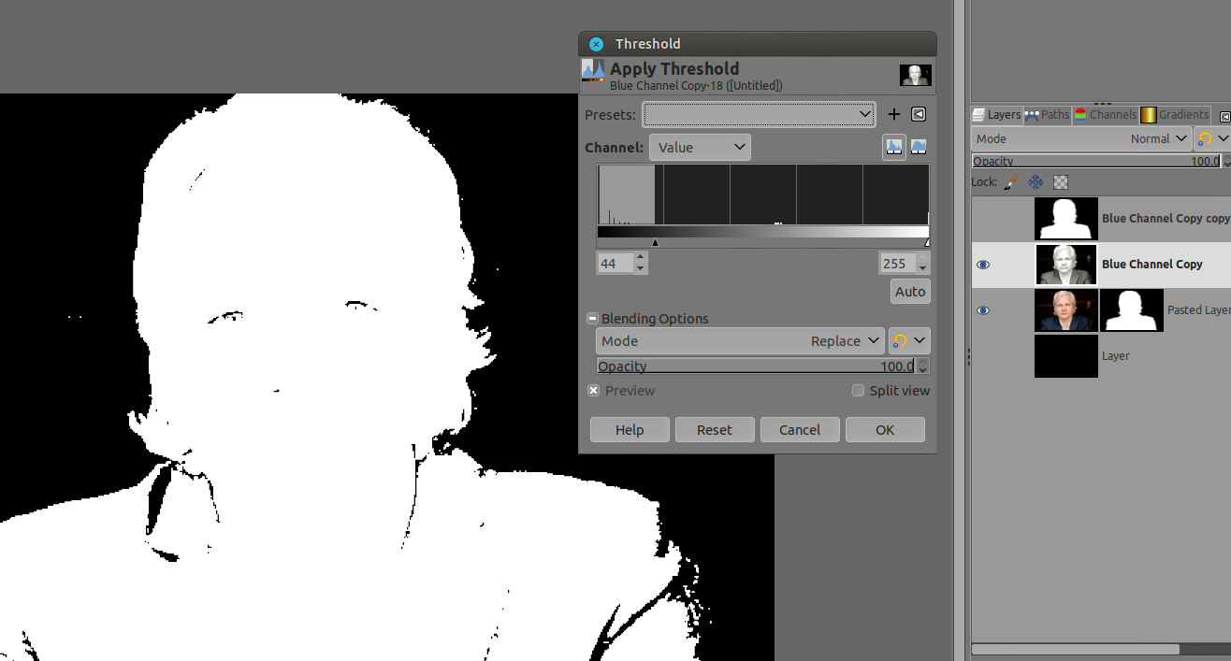Hide the Blue Channel Copy layer

coord(983,265)
